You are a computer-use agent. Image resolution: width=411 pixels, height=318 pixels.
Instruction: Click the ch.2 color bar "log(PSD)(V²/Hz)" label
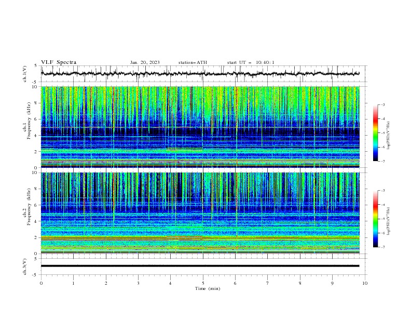coord(388,221)
